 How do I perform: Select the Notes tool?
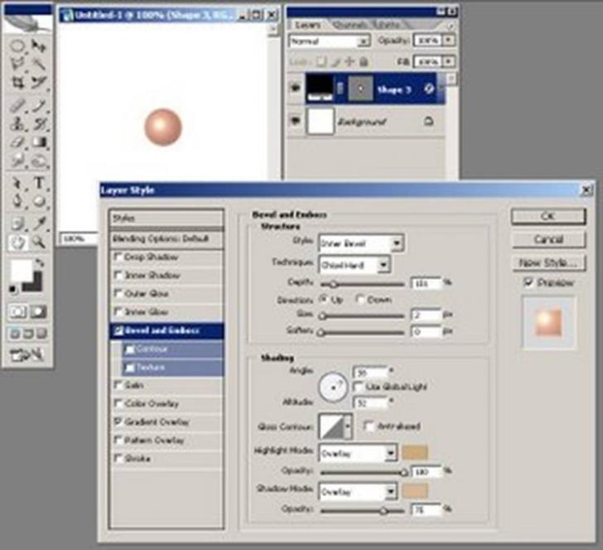coord(17,223)
